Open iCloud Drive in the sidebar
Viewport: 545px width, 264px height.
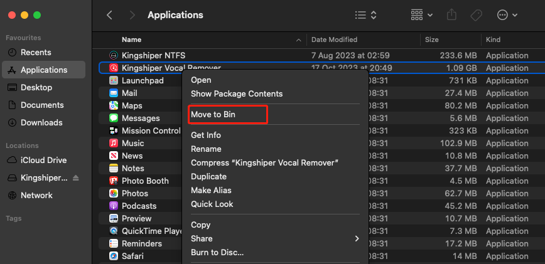click(x=44, y=161)
